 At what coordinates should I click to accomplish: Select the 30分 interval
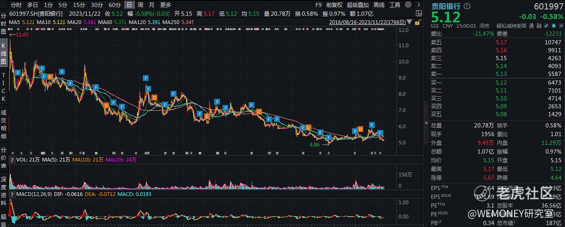(97, 5)
